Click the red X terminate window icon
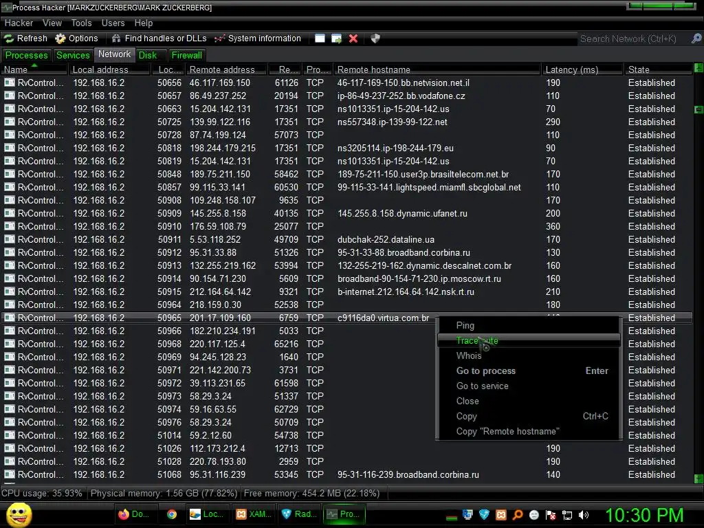The height and width of the screenshot is (528, 704). [x=353, y=38]
